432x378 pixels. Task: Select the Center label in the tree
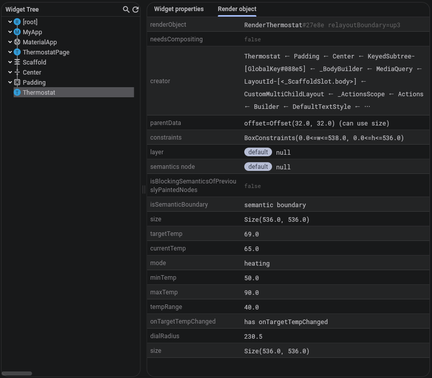[32, 73]
